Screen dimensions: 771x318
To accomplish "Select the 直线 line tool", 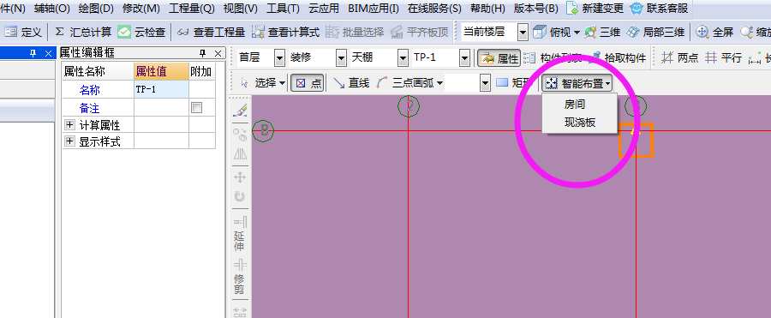I will 350,83.
